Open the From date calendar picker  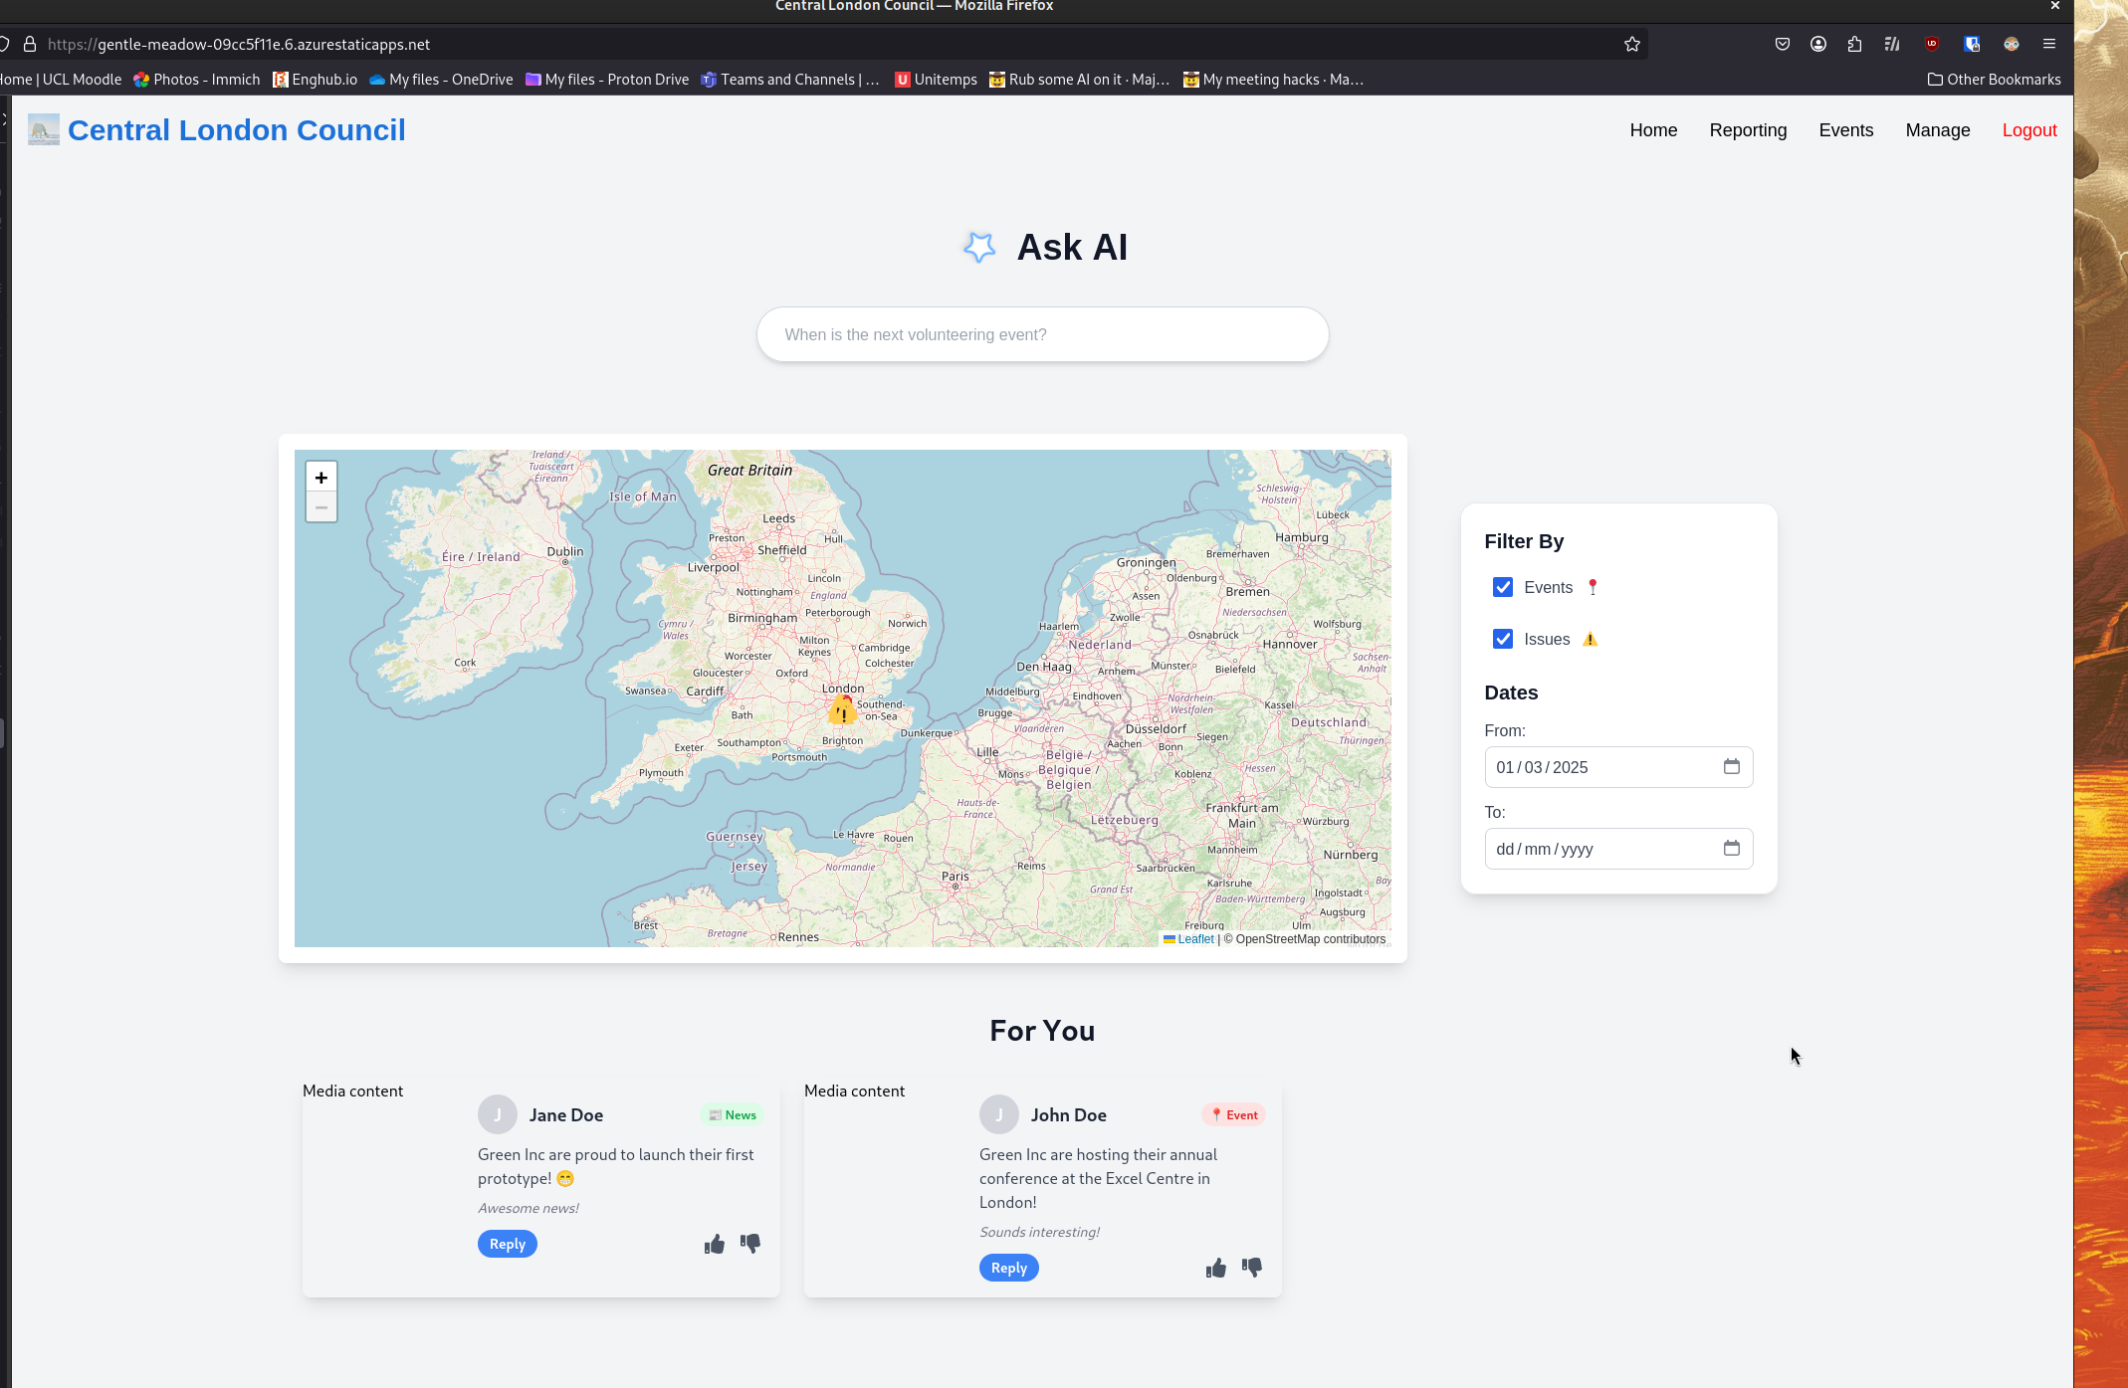[x=1731, y=766]
